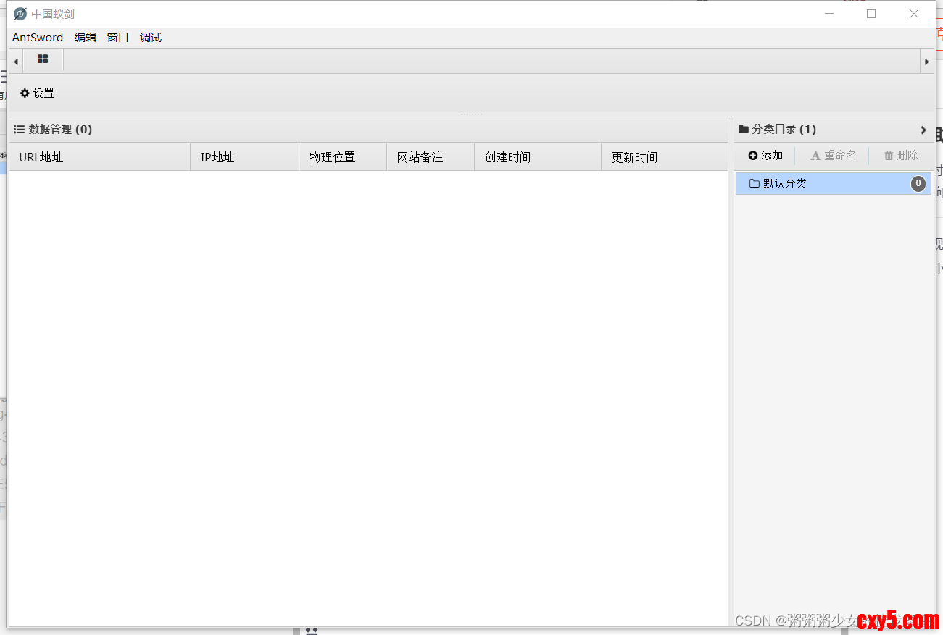Open the 设置 gear settings
Screen dimensions: 943x635
coord(37,93)
